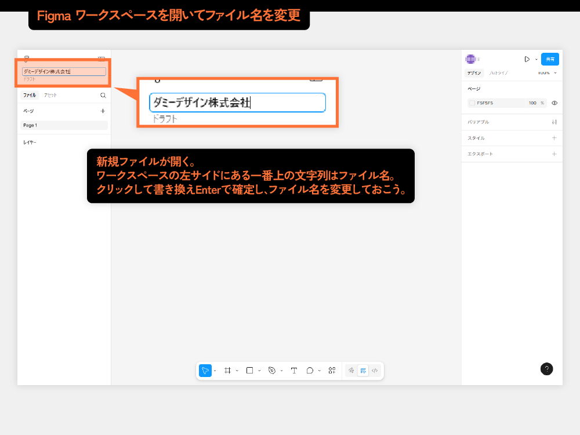580x435 pixels.
Task: Click the ドラフト label under file name
Action: (x=30, y=79)
